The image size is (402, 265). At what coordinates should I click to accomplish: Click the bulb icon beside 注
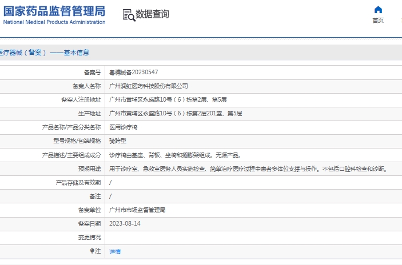click(92, 251)
